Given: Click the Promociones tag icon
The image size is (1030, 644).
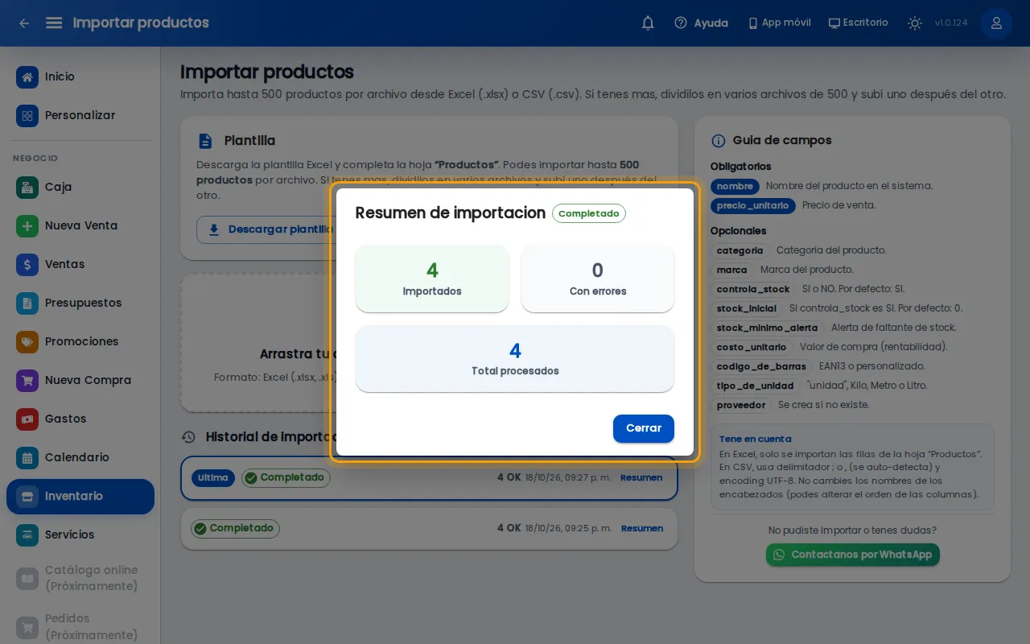Looking at the screenshot, I should pyautogui.click(x=27, y=341).
